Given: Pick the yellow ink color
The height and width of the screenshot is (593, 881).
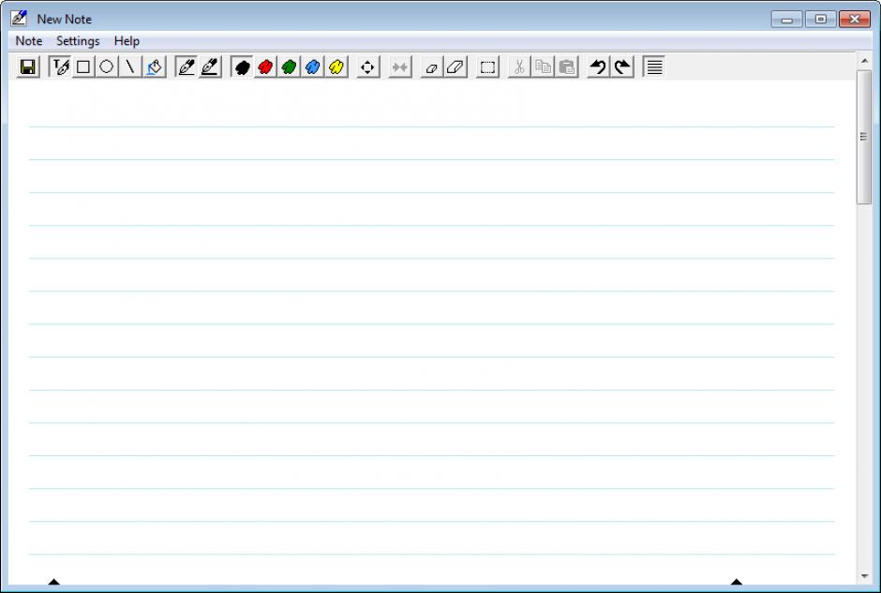Looking at the screenshot, I should tap(336, 67).
